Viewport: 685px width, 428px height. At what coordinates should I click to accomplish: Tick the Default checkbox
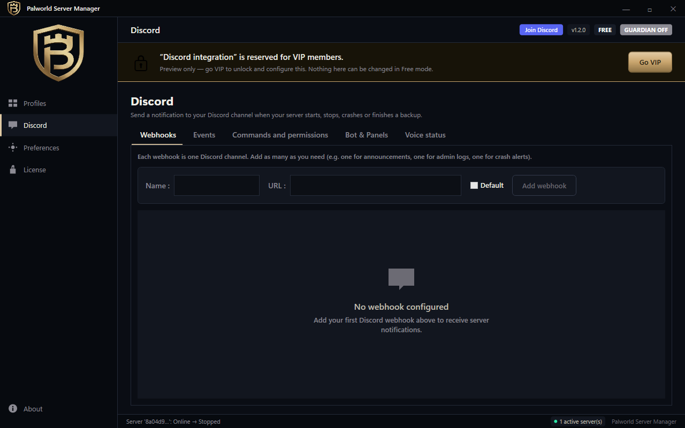(x=474, y=186)
